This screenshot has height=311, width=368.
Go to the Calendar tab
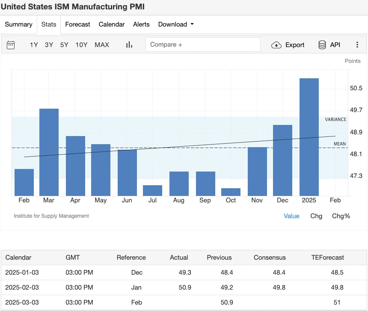(x=112, y=24)
